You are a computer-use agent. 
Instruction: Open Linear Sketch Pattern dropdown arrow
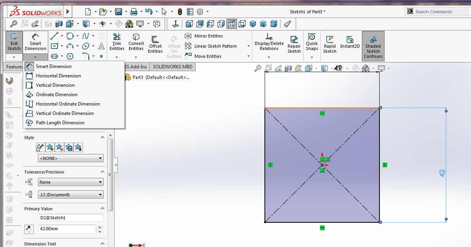click(248, 46)
